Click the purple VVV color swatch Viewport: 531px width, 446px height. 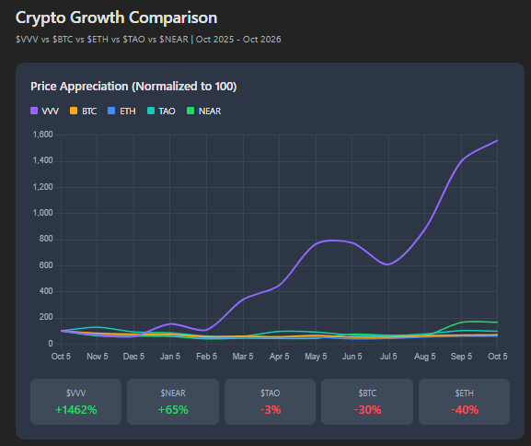coord(34,111)
